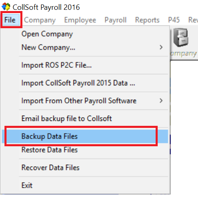Choose Open Company from File menu
Screen dimensions: 198x201
(85, 34)
